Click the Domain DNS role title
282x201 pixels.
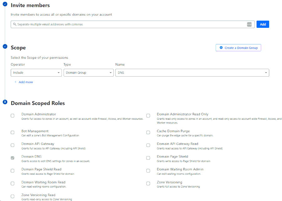(x=31, y=157)
